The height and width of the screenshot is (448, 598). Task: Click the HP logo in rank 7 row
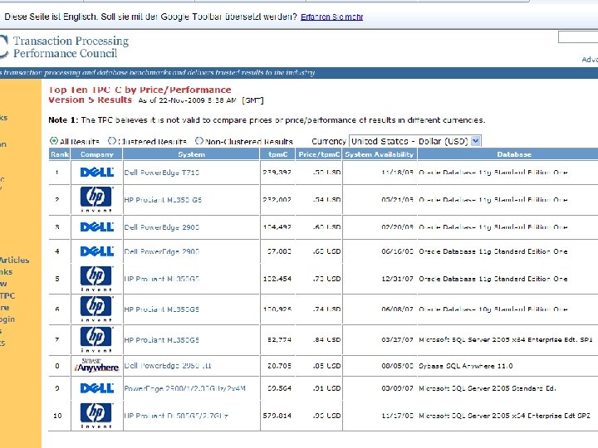click(x=96, y=339)
